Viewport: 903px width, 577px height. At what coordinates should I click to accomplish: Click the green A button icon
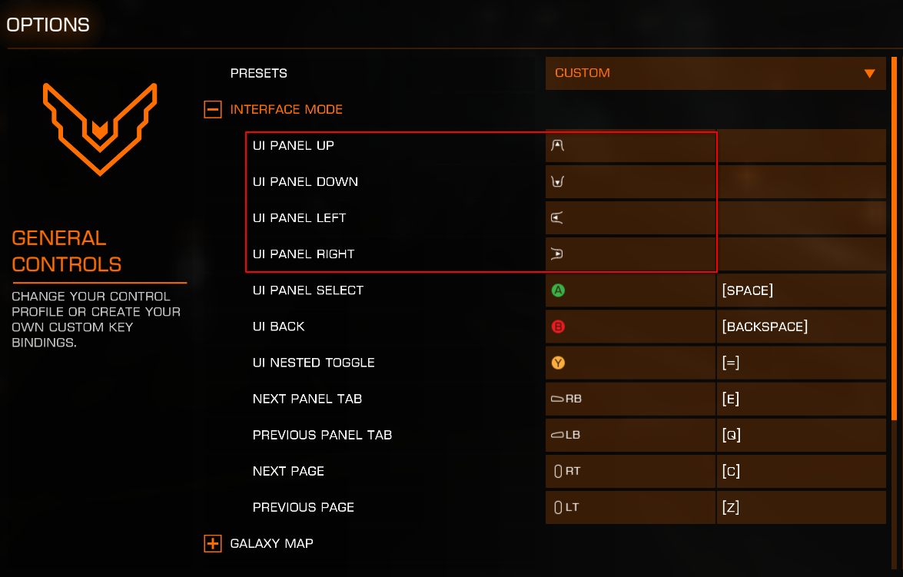coord(558,290)
